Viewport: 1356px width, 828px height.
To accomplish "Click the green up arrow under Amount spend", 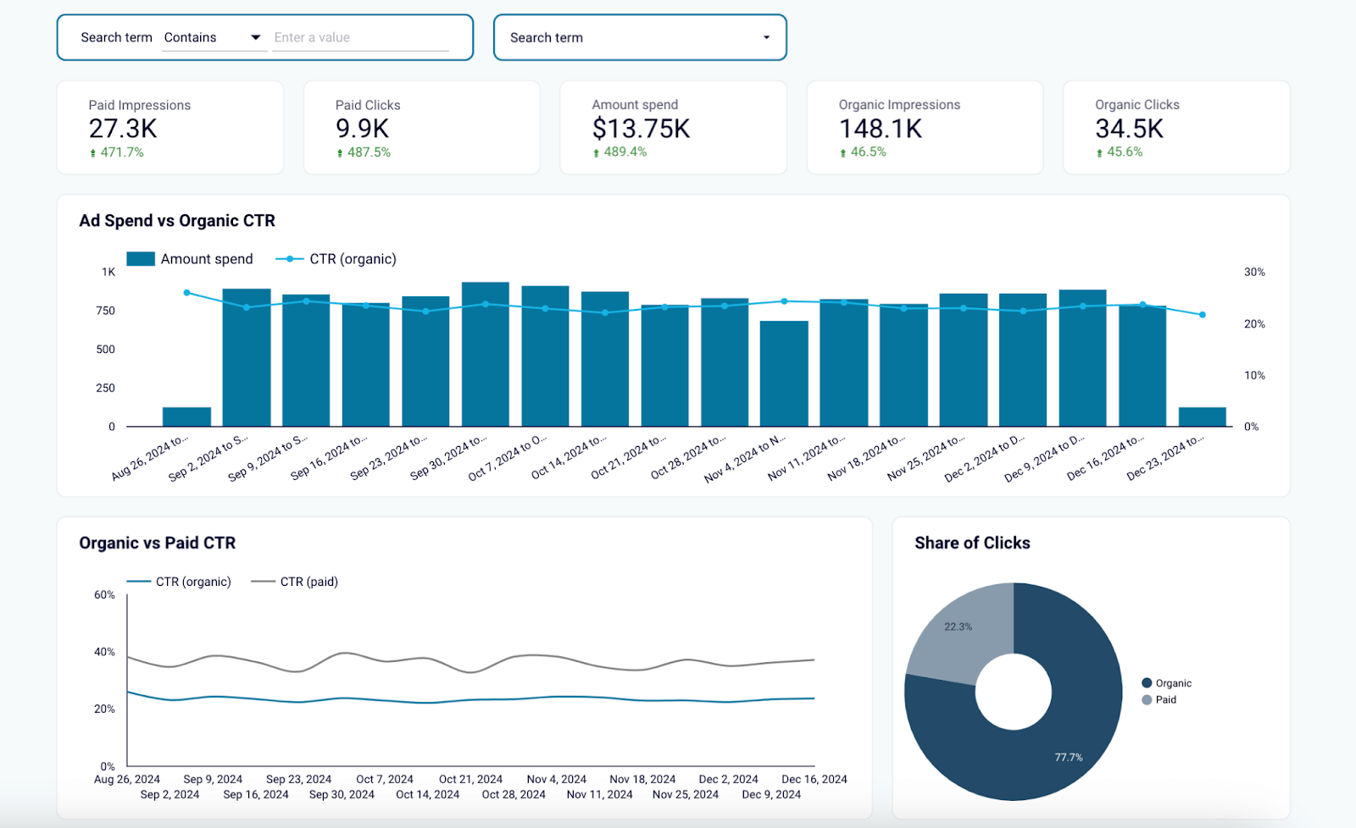I will click(597, 153).
